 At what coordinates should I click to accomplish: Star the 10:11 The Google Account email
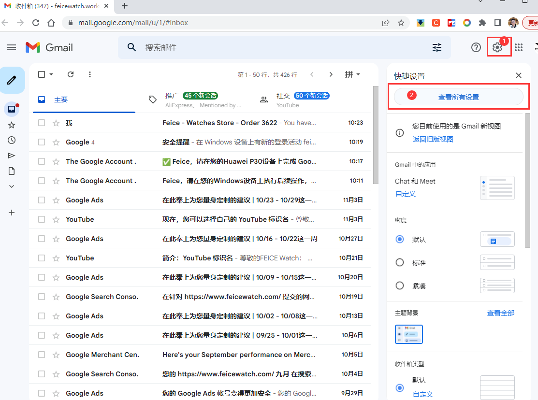click(56, 181)
